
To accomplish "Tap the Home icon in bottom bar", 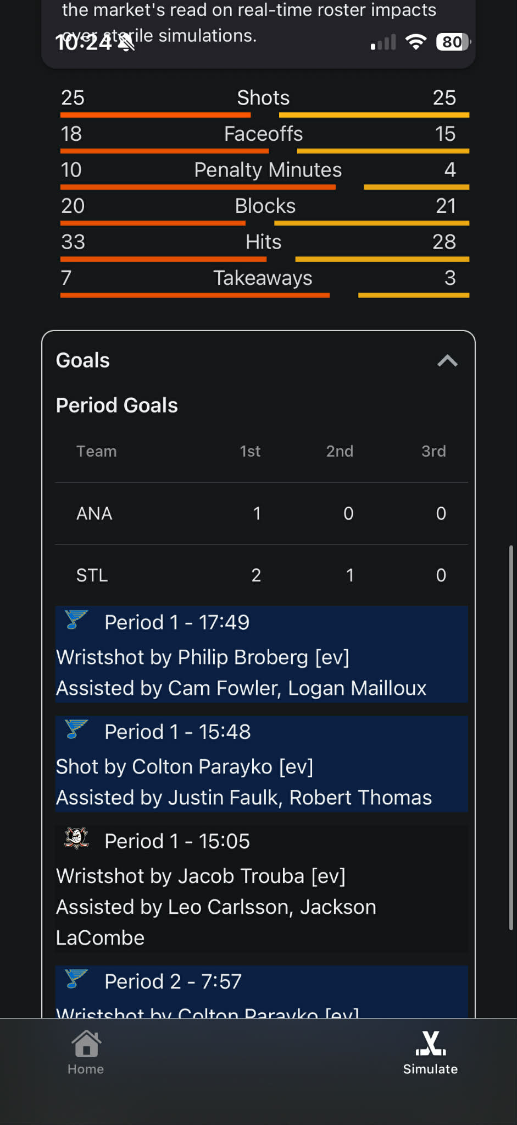I will tap(86, 1044).
